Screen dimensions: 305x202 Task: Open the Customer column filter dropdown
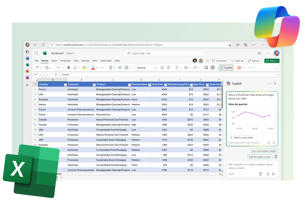(x=94, y=85)
